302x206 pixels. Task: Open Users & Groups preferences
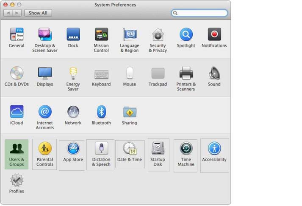pyautogui.click(x=17, y=154)
